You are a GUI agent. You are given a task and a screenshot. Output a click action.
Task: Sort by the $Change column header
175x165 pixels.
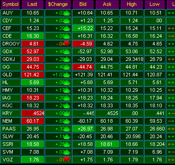point(58,5)
